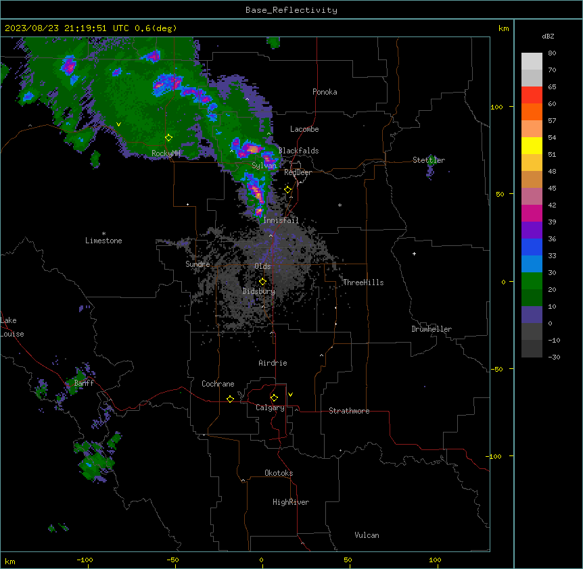This screenshot has width=583, height=569.
Task: Click the RedDeer city label
Action: 298,172
